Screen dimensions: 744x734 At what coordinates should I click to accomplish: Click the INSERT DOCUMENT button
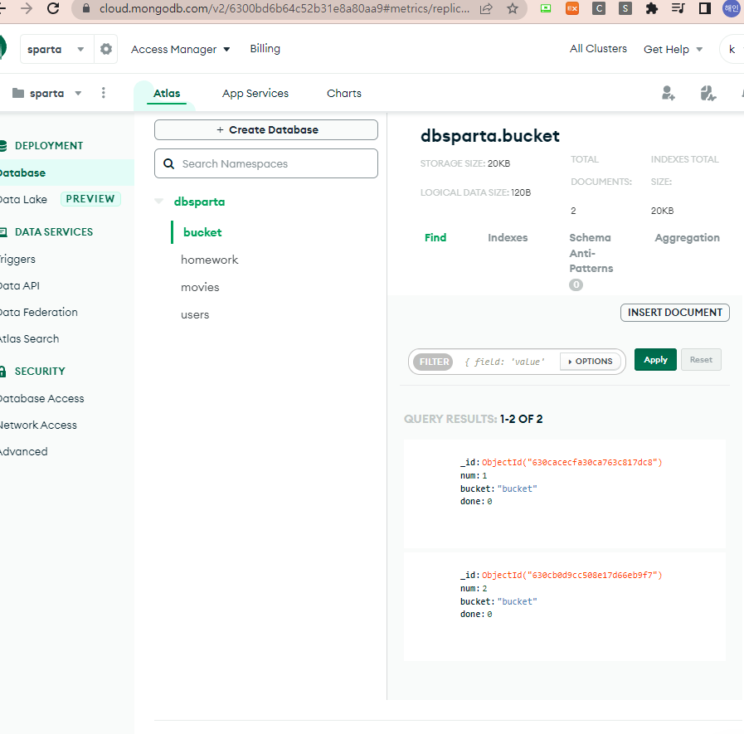(x=674, y=313)
